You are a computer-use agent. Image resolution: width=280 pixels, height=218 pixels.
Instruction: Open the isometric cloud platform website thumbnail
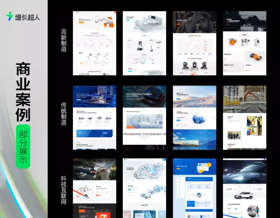144,188
